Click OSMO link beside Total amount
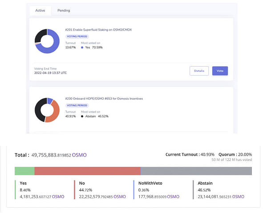Screen dimensions: 267x213 (79, 155)
